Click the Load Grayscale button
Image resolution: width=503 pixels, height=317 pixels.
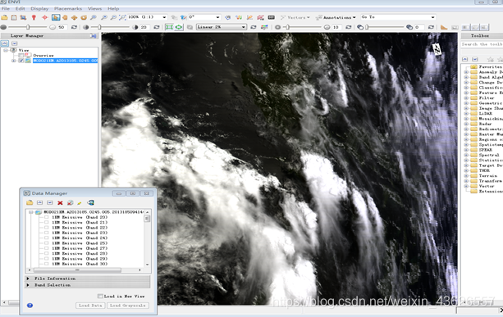(x=128, y=306)
